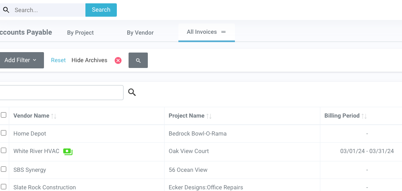This screenshot has height=191, width=402.
Task: Check the Home Depot invoice row
Action: pos(4,133)
